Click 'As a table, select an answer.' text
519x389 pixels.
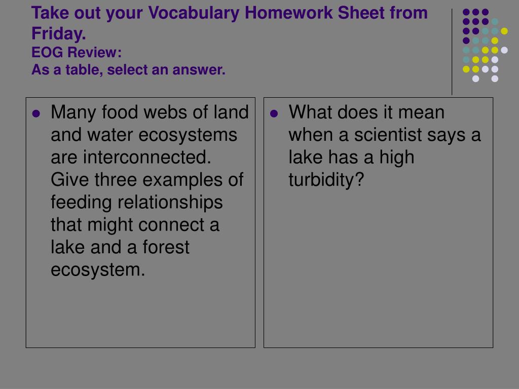click(128, 70)
